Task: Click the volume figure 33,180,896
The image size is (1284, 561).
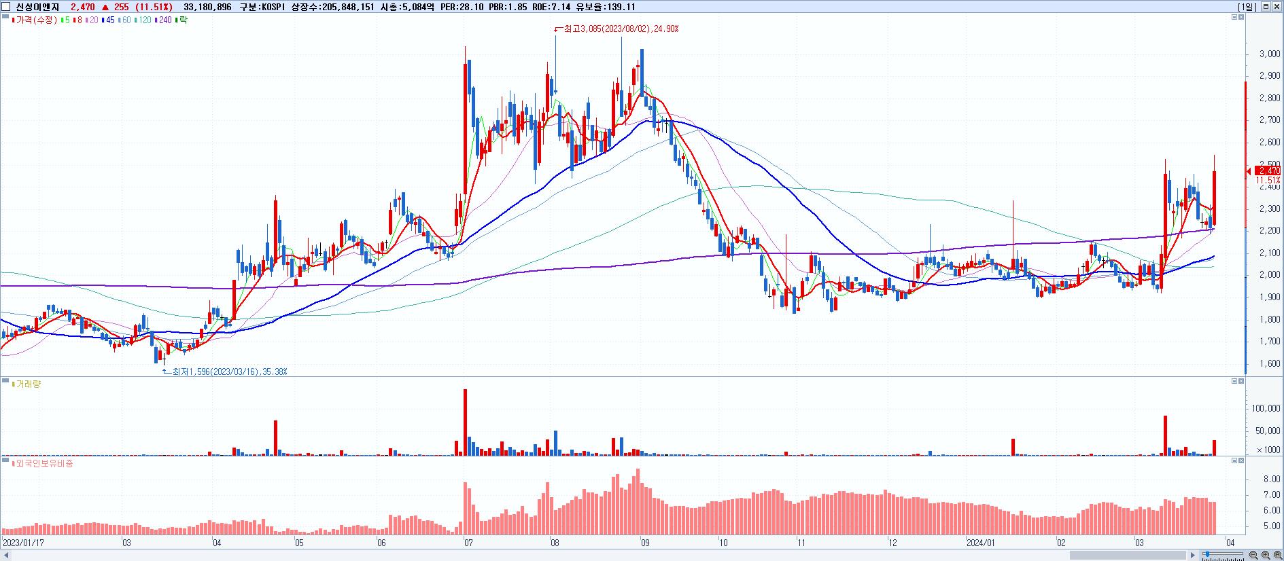Action: (207, 7)
